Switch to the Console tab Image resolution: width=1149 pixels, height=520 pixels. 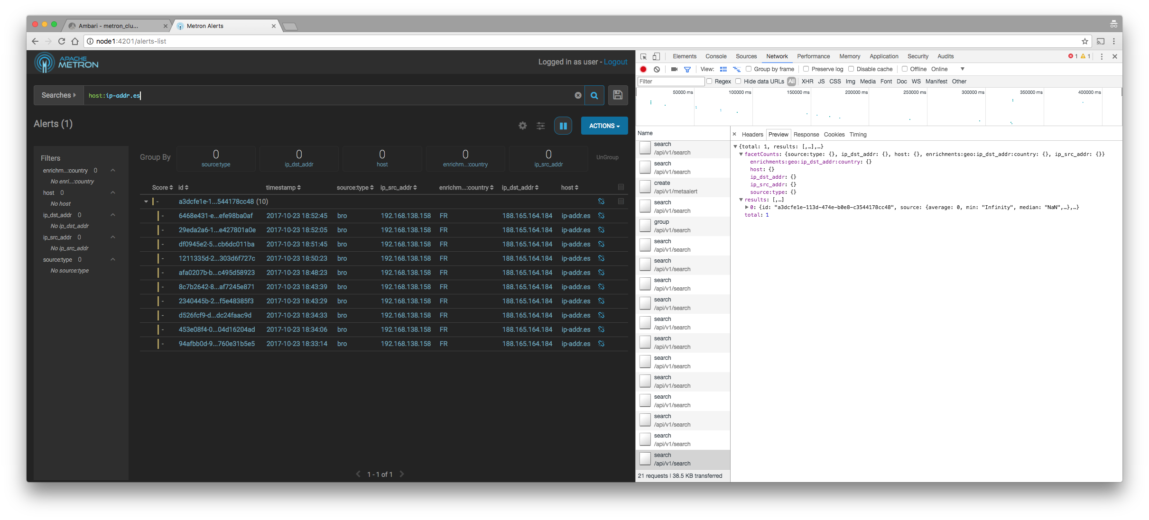pyautogui.click(x=715, y=56)
